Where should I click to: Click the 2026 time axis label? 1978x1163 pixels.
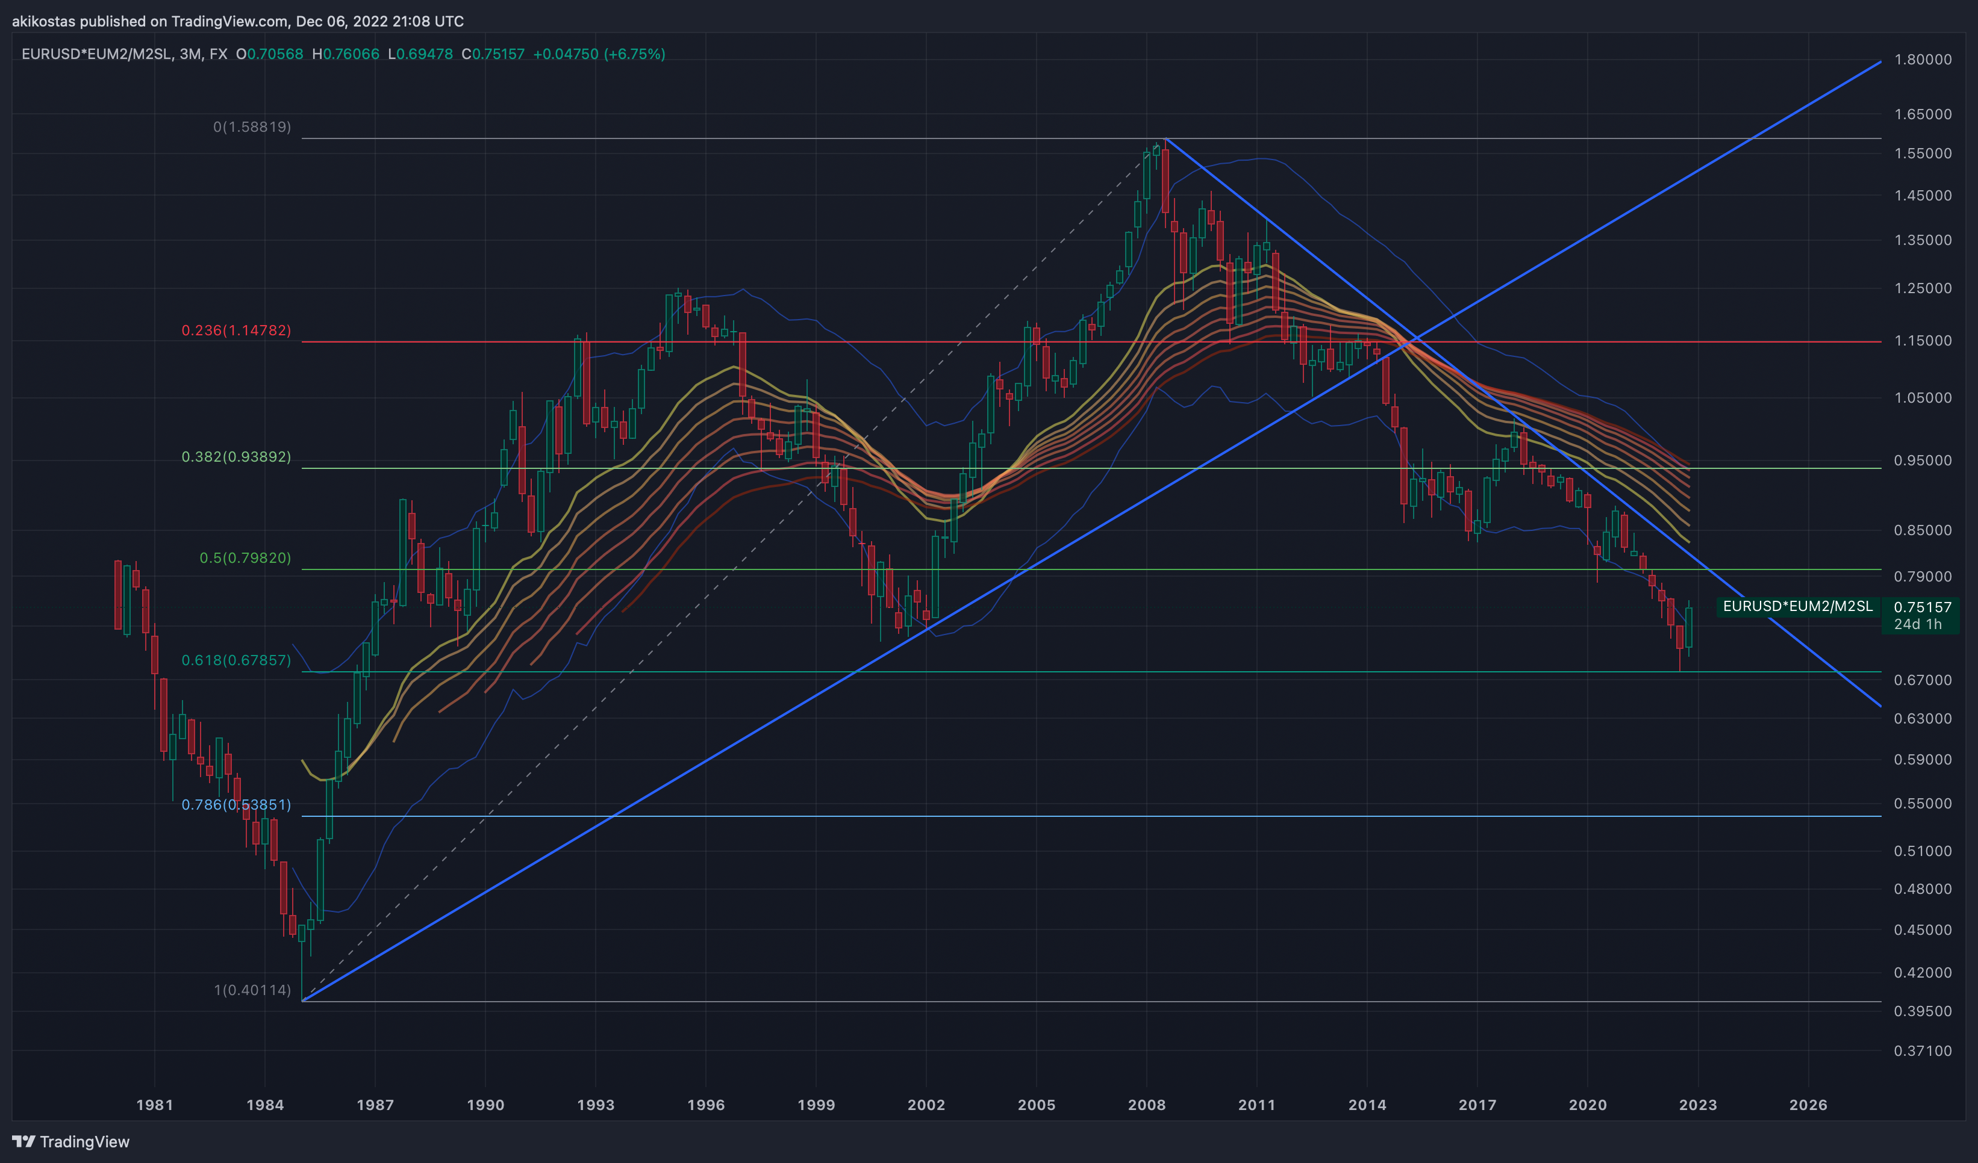click(x=1809, y=1105)
